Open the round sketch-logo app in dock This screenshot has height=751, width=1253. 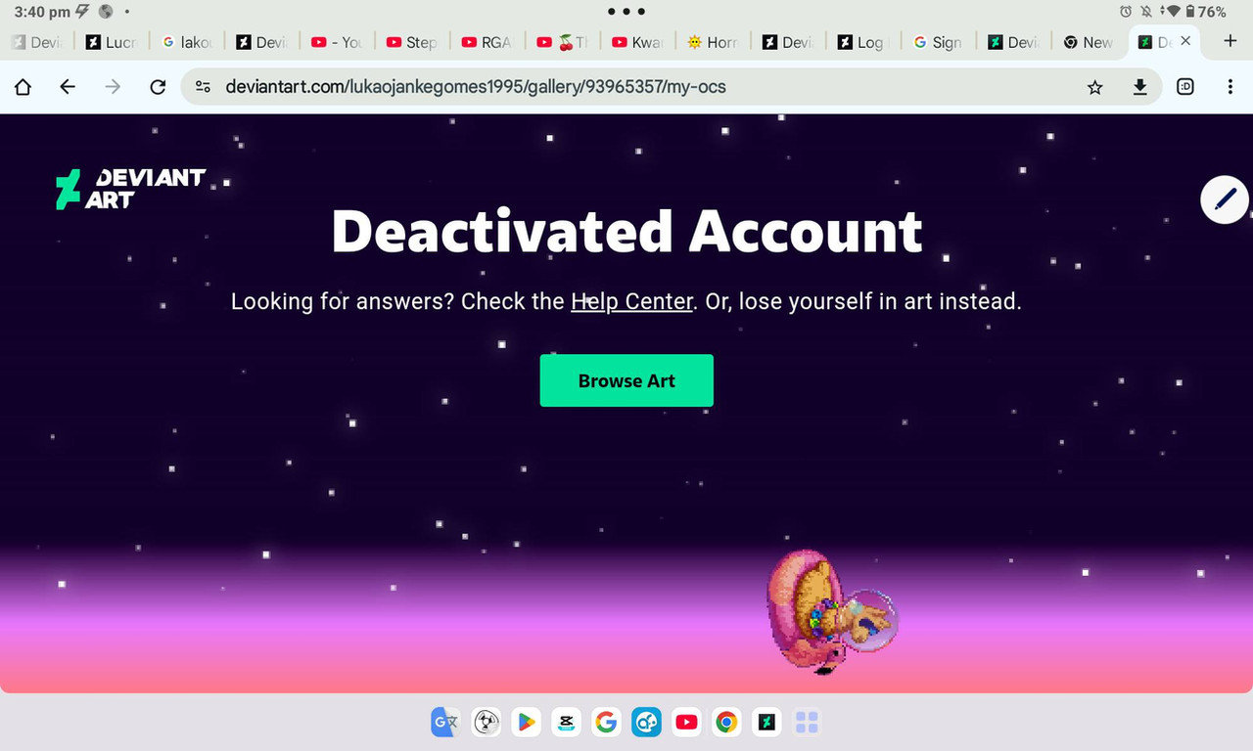(x=486, y=723)
